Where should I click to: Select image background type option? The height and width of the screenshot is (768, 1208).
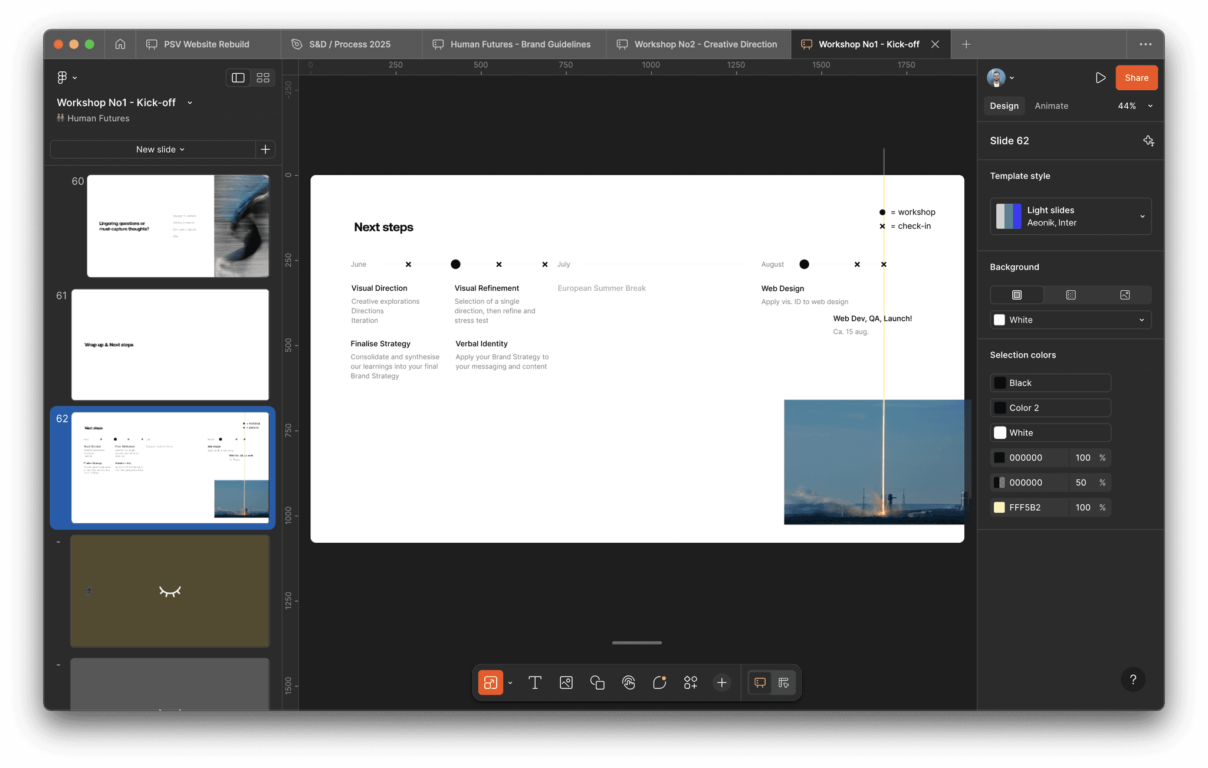[1125, 295]
